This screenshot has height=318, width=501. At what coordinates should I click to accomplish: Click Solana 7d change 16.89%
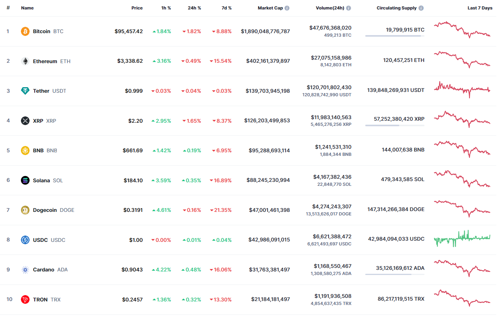pos(221,180)
